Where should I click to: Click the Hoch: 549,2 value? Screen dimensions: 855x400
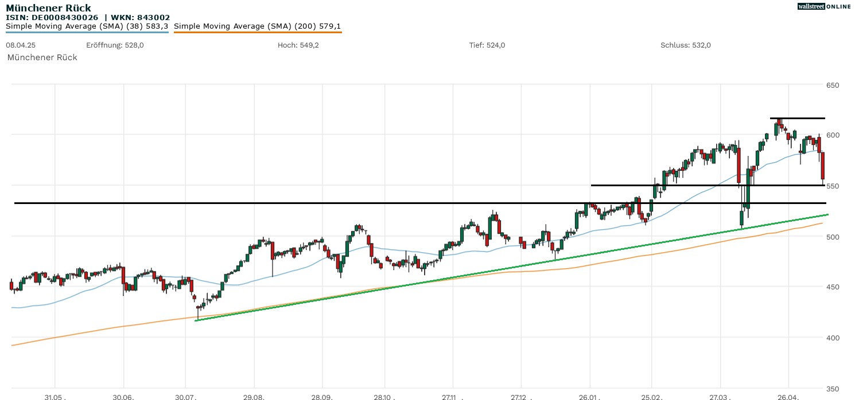298,45
